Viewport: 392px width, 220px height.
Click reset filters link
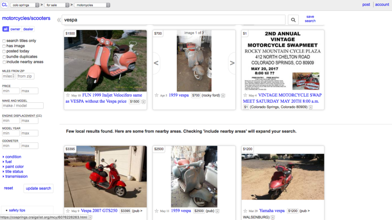point(8,188)
